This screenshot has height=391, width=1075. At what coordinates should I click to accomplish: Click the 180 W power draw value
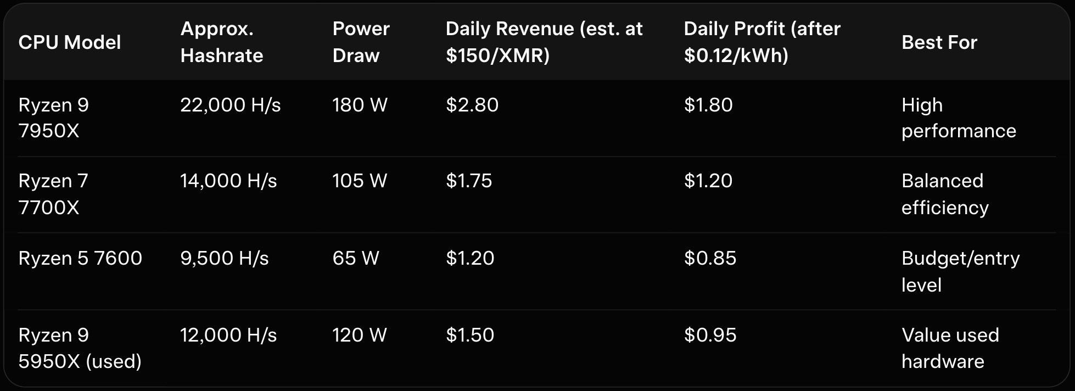coord(360,105)
